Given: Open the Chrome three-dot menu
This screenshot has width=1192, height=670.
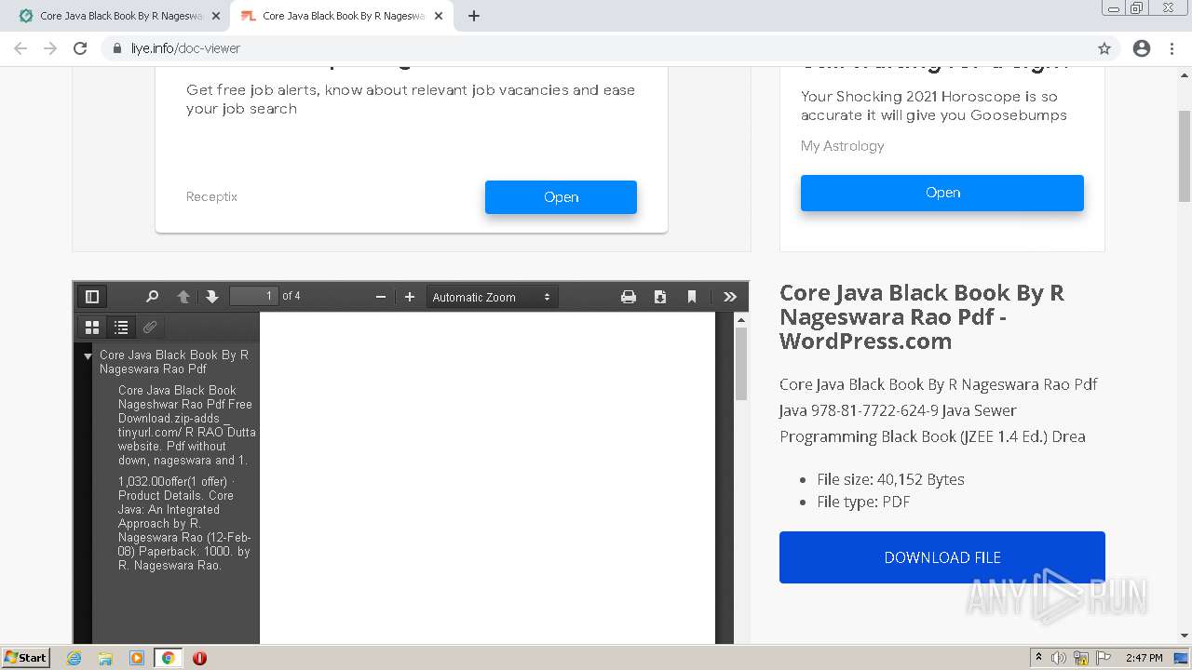Looking at the screenshot, I should 1172,48.
